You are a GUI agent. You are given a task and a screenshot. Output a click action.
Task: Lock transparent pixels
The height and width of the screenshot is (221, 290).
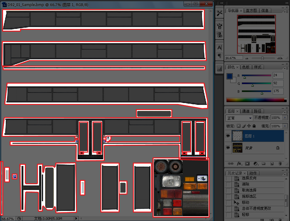(239, 126)
